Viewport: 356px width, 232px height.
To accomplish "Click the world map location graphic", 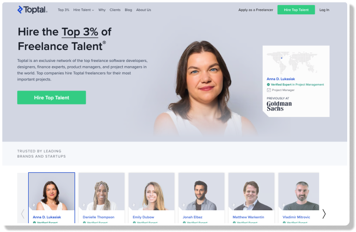I will click(292, 62).
